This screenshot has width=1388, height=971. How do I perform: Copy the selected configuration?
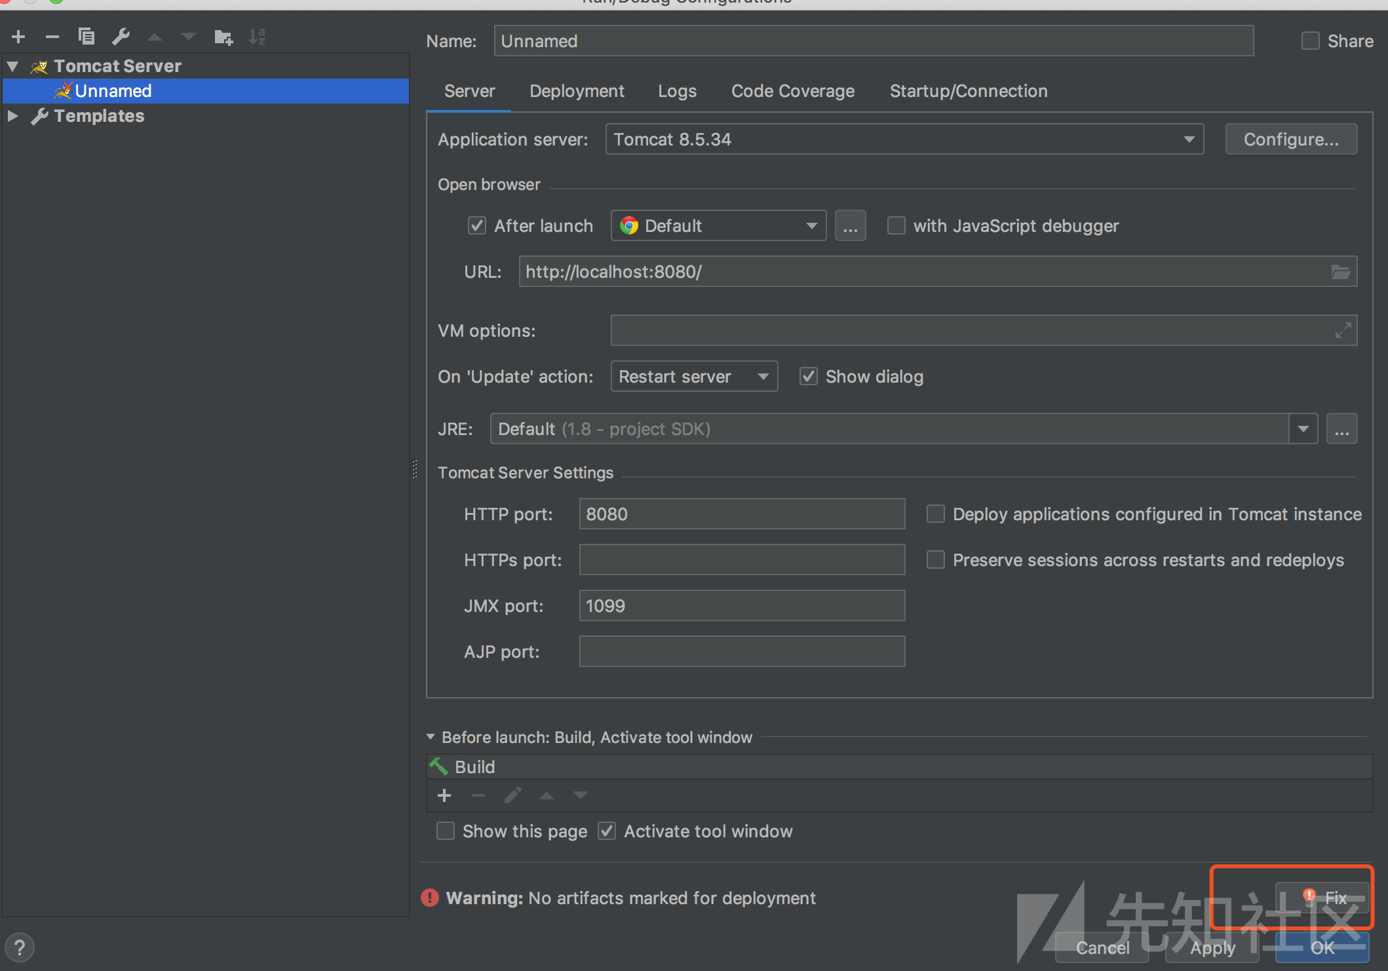coord(87,37)
